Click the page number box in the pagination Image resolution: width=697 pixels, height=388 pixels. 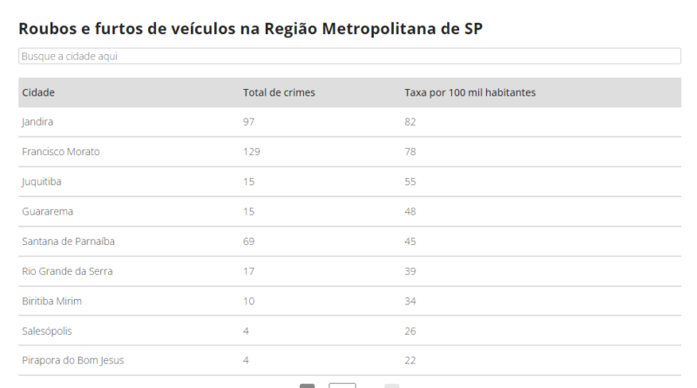click(342, 385)
